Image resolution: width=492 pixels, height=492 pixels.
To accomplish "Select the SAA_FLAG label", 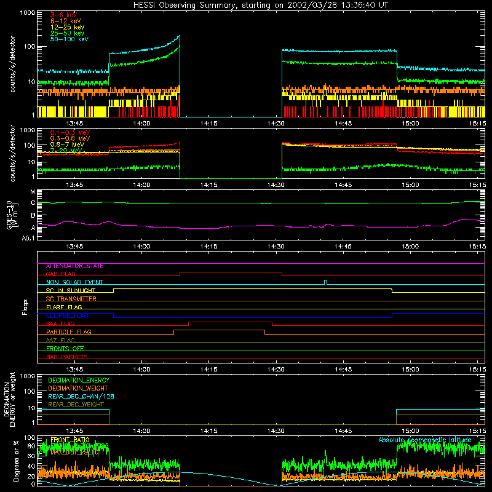I will click(60, 323).
